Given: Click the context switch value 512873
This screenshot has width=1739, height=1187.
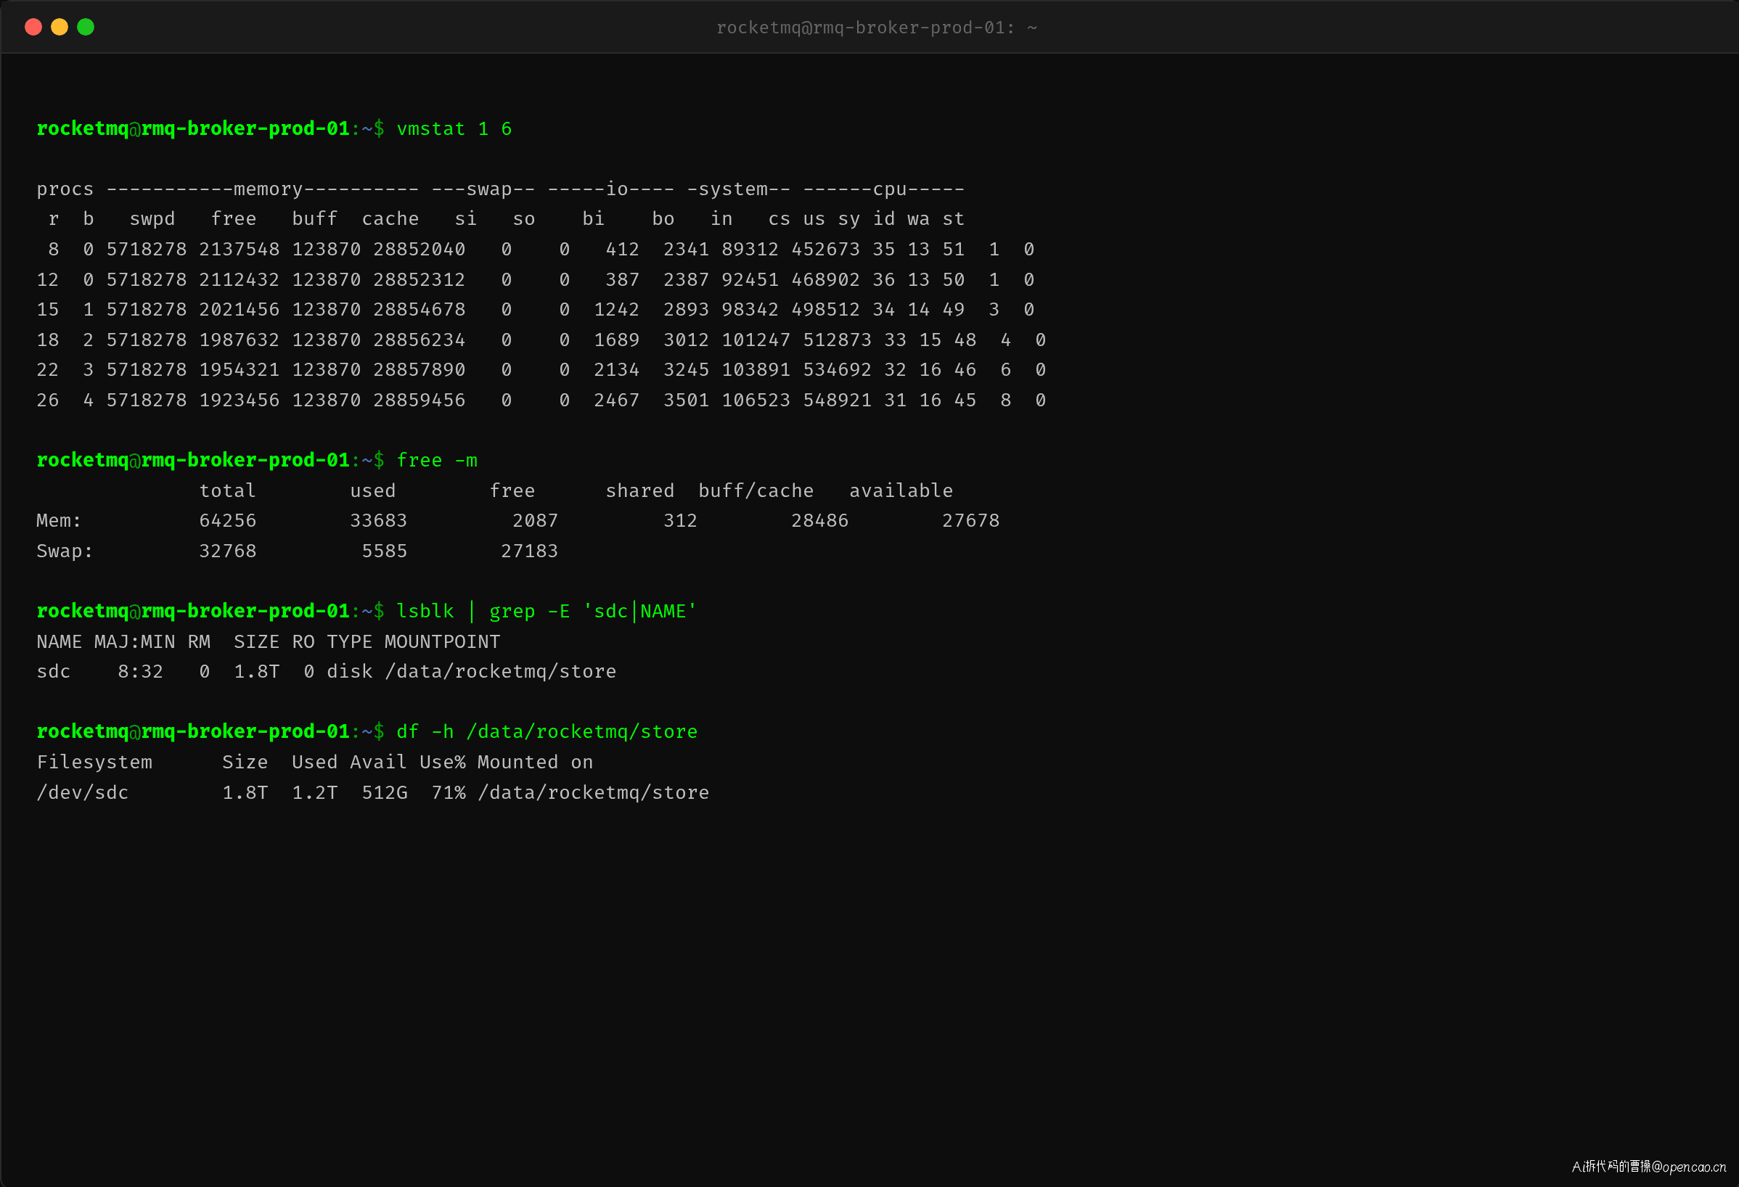Looking at the screenshot, I should (838, 340).
